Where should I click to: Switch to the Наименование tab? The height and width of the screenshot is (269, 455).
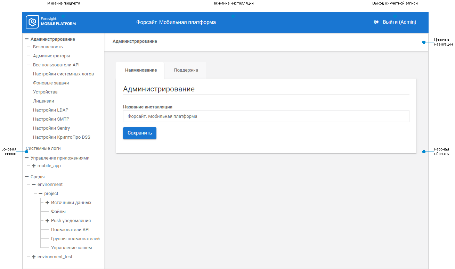[141, 70]
